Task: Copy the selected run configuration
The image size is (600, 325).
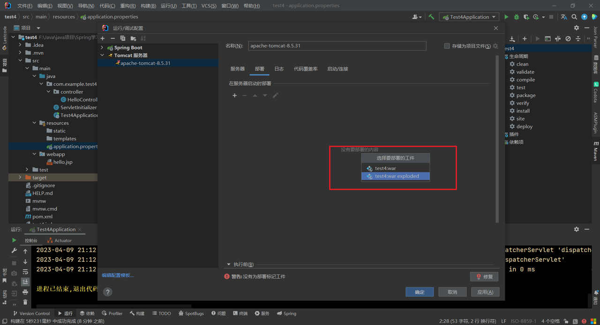Action: [x=123, y=38]
